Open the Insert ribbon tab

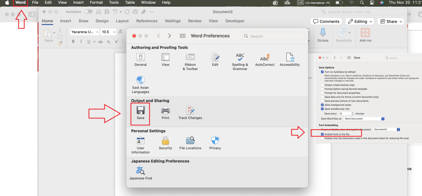[65, 21]
